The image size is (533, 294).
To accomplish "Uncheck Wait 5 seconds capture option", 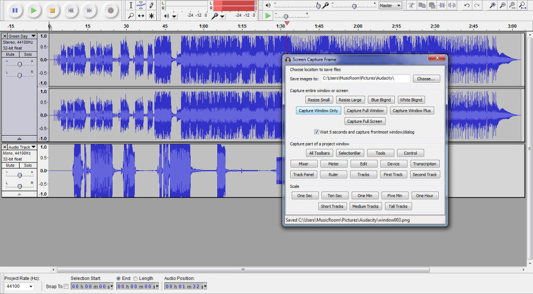I will coord(317,132).
